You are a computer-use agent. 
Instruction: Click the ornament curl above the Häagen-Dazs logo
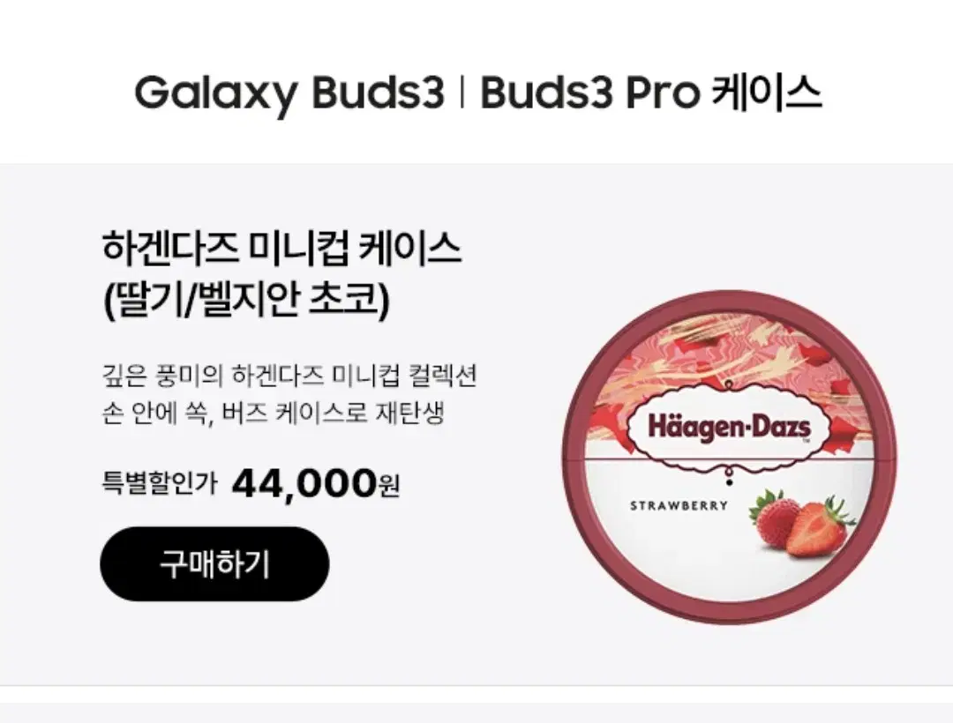click(x=729, y=385)
